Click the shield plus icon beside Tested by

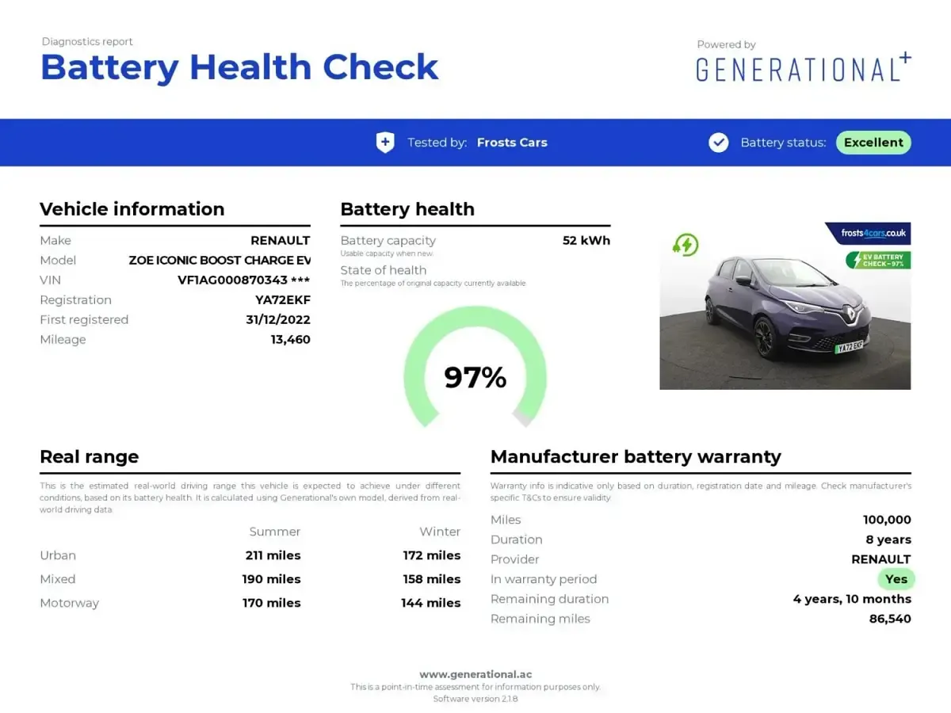tap(385, 143)
